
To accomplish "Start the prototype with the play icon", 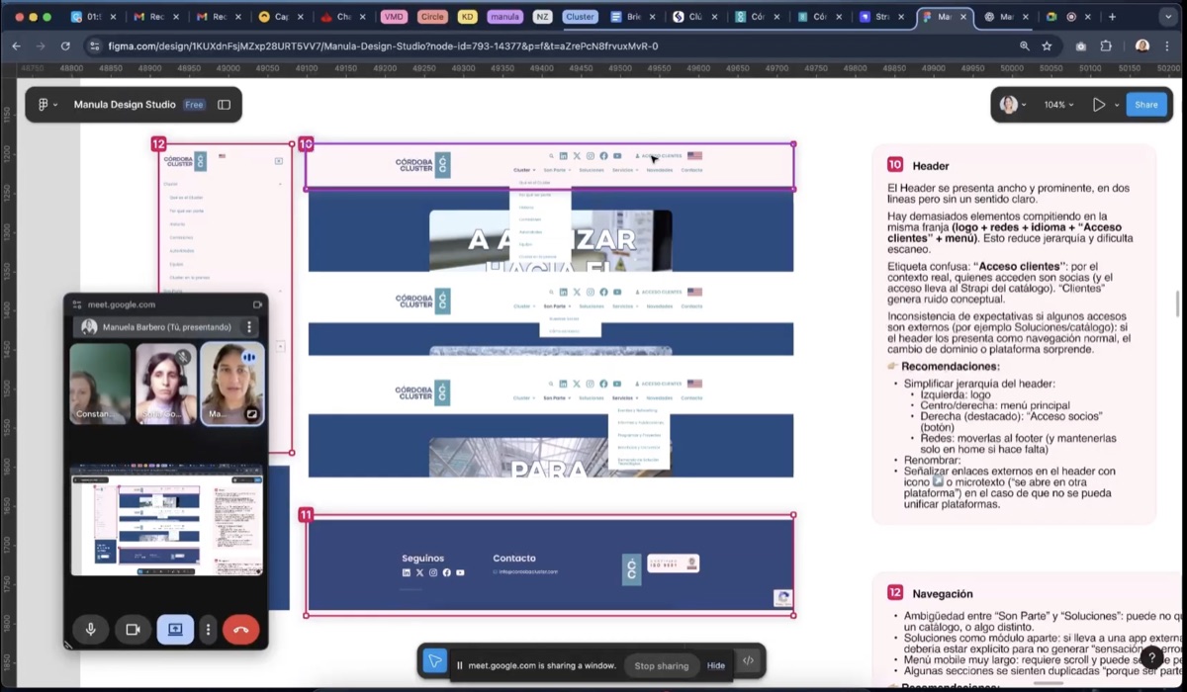I will [x=1098, y=105].
